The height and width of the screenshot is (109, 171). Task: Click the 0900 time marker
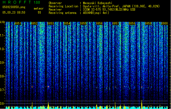pos(164,23)
